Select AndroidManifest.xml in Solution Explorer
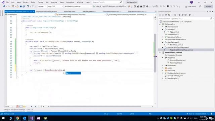Image resolution: width=215 pixels, height=121 pixels. 178,60
